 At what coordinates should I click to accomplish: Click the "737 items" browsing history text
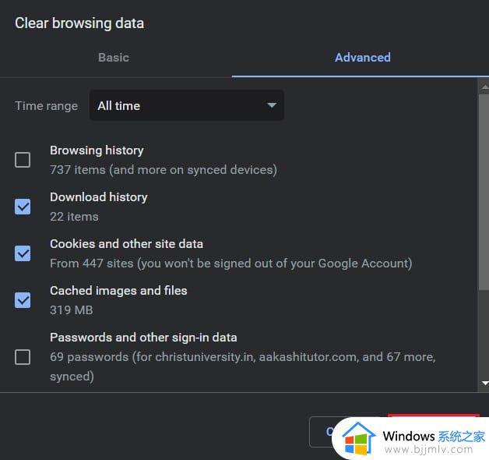tap(164, 169)
